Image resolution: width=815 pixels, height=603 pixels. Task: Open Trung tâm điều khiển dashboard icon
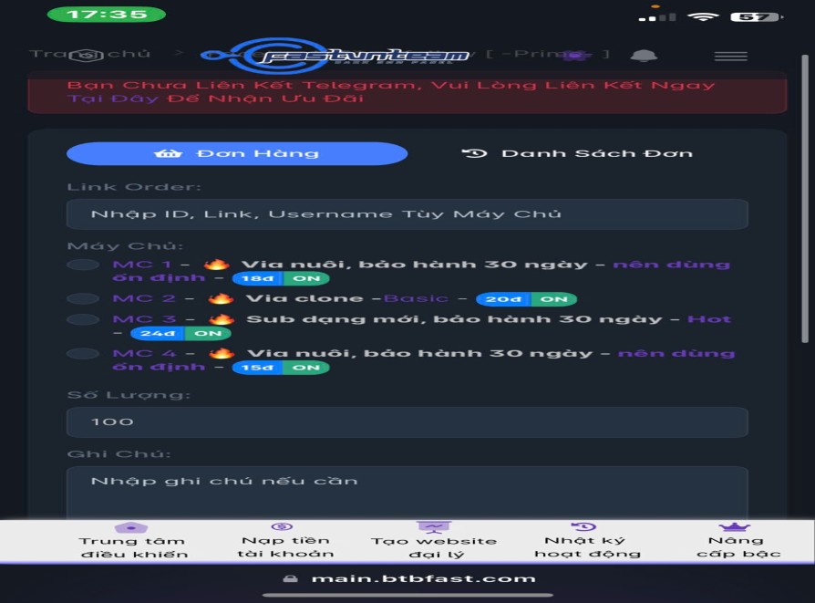click(132, 528)
